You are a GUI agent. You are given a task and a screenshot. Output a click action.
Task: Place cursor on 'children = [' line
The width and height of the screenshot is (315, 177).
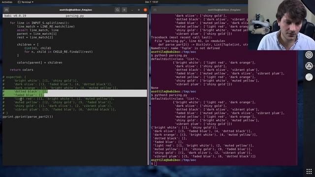28,45
